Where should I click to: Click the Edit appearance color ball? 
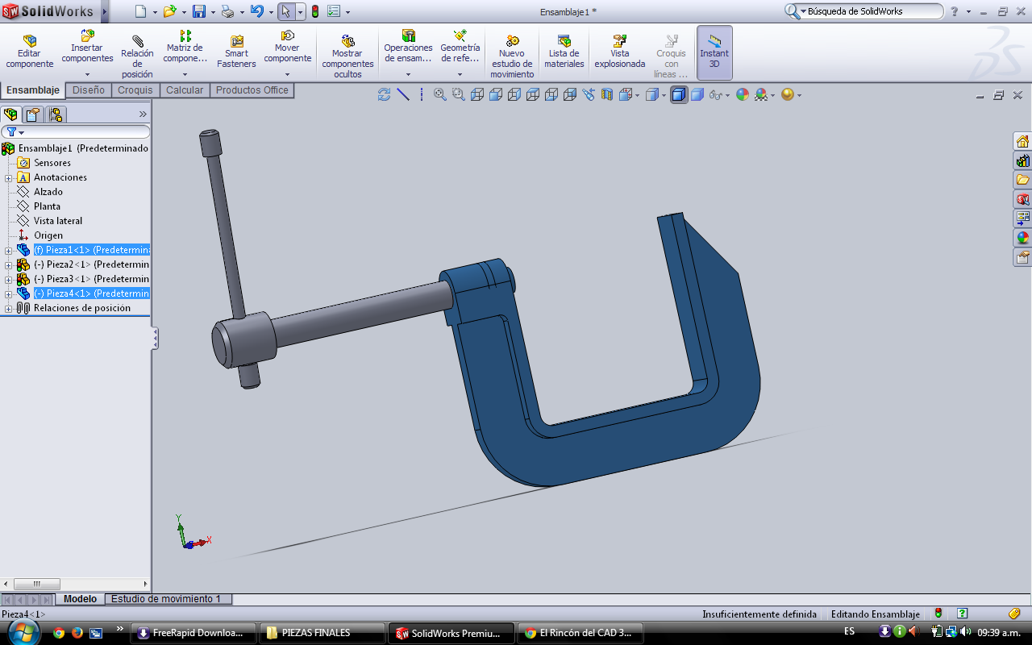click(742, 94)
